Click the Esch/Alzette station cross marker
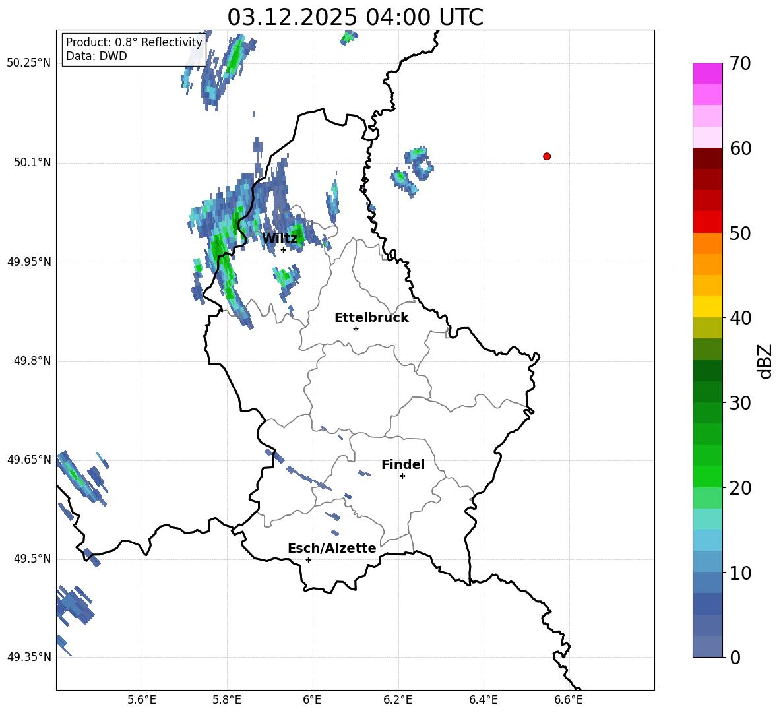Image resolution: width=781 pixels, height=713 pixels. [x=308, y=559]
